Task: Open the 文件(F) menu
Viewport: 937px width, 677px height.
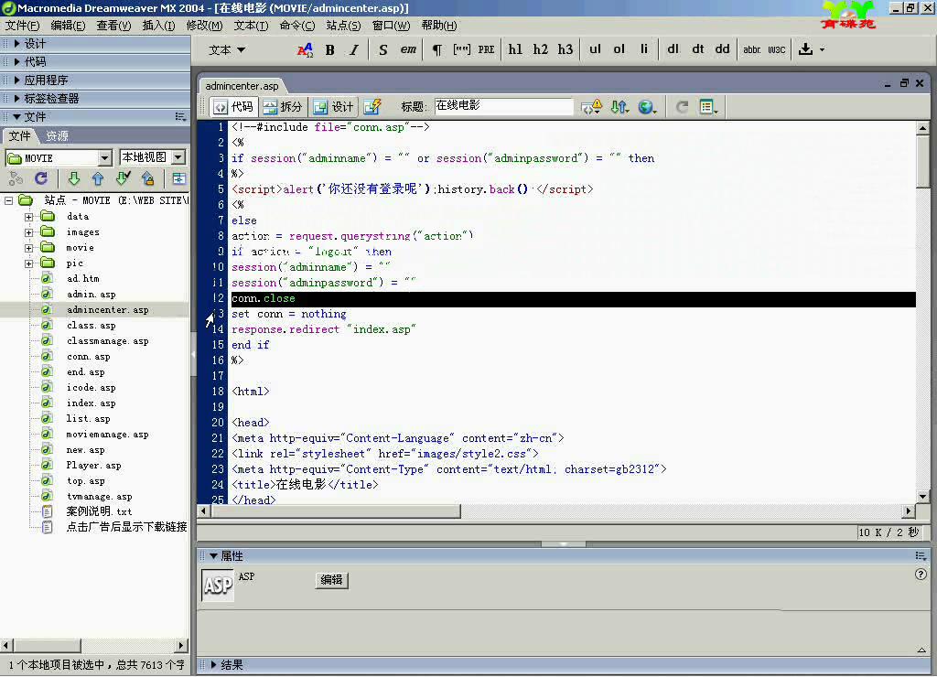Action: pos(23,26)
